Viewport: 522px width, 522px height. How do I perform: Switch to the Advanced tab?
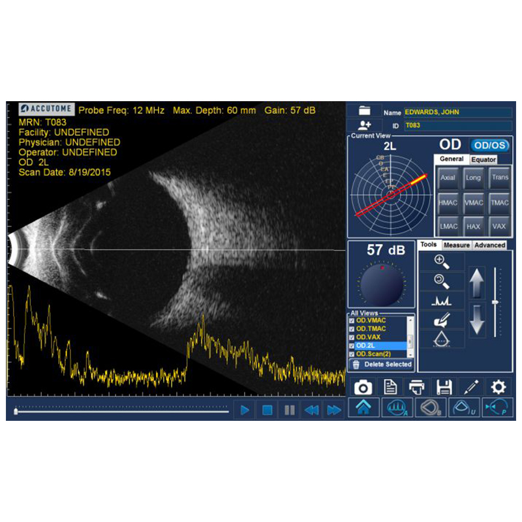click(490, 245)
